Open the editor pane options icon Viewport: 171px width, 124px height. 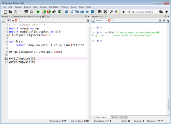88,21
